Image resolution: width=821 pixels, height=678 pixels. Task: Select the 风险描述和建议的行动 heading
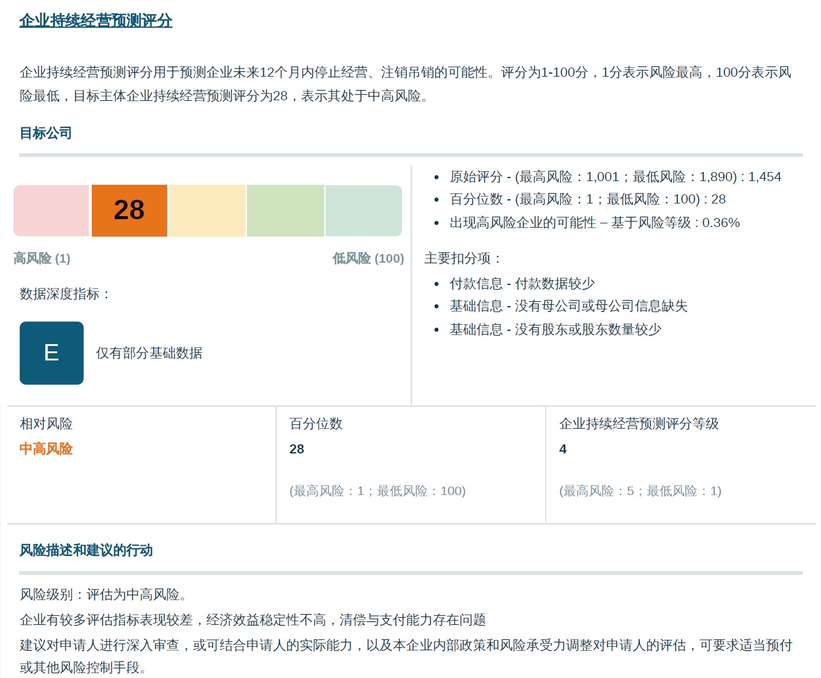(x=86, y=550)
